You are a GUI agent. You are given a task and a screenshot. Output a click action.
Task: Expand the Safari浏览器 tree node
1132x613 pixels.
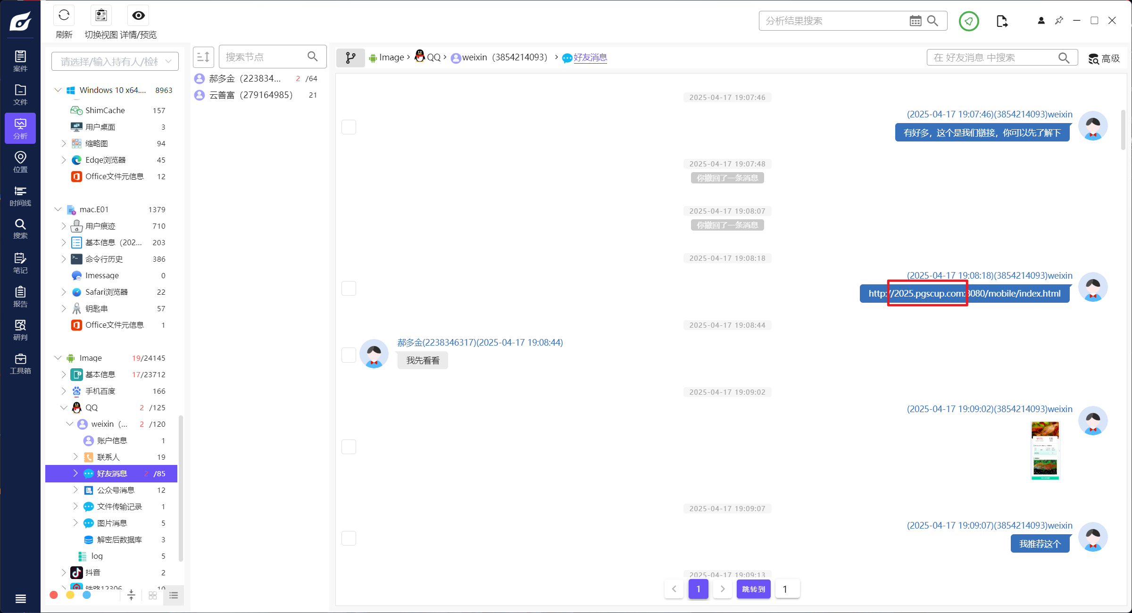(x=64, y=292)
